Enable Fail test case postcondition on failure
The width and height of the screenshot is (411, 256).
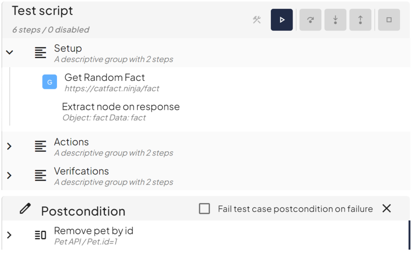(x=205, y=209)
